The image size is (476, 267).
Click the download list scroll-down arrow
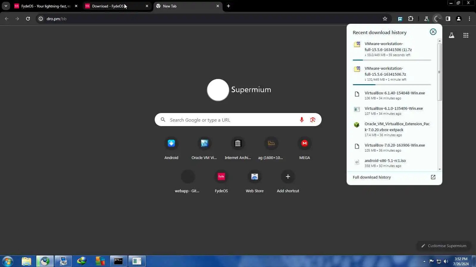pos(439,169)
